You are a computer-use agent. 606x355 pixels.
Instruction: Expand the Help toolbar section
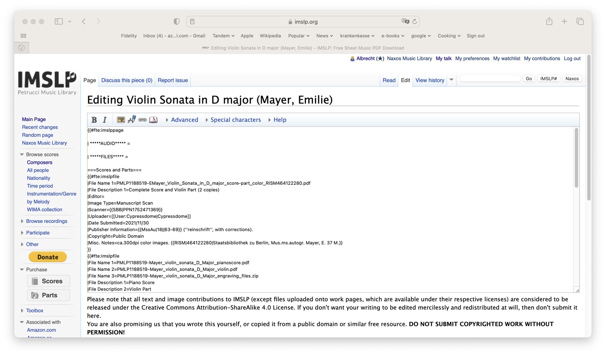tap(277, 120)
